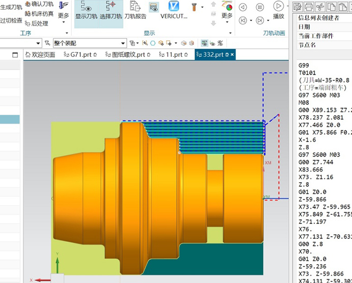352x283 pixels.
Task: Launch the VERICUT simulation icon
Action: [173, 10]
